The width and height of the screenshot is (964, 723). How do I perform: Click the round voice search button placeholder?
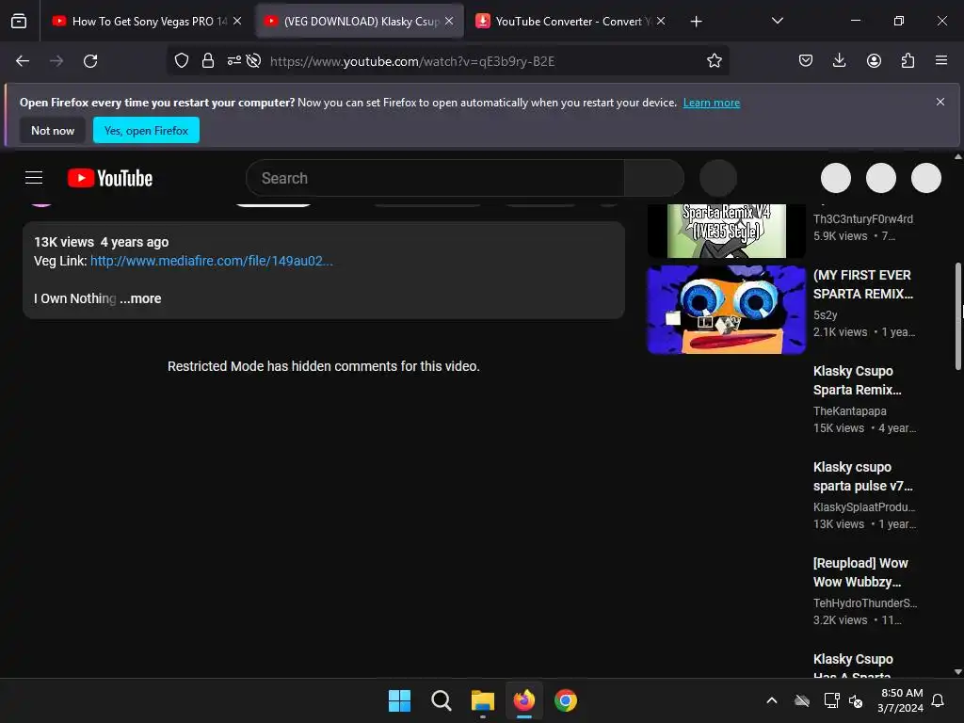pos(718,178)
